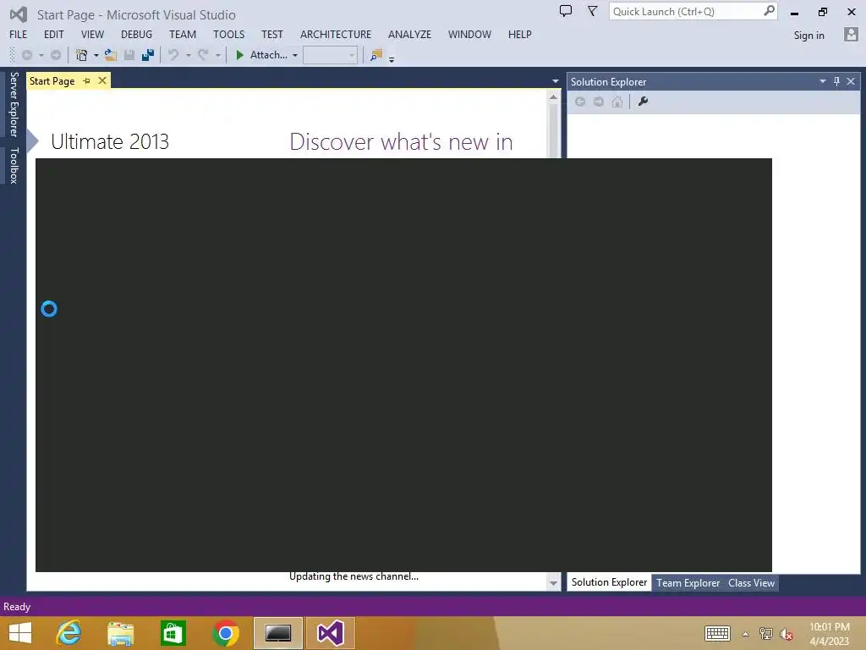Open the TEST menu
Image resolution: width=866 pixels, height=650 pixels.
click(272, 34)
